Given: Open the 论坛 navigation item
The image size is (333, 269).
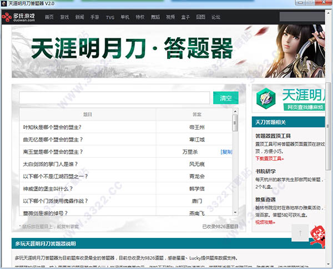Looking at the screenshot, I should (x=216, y=17).
